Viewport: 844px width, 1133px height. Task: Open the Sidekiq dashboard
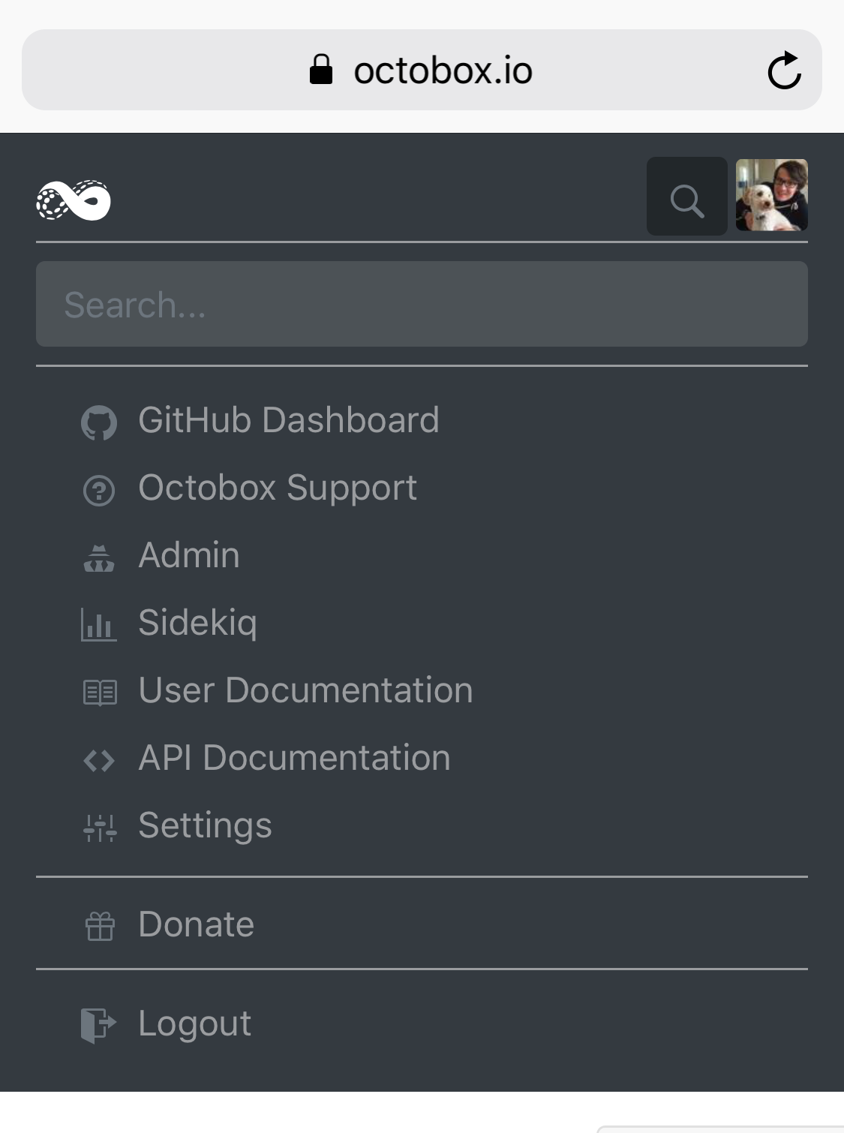pyautogui.click(x=198, y=624)
